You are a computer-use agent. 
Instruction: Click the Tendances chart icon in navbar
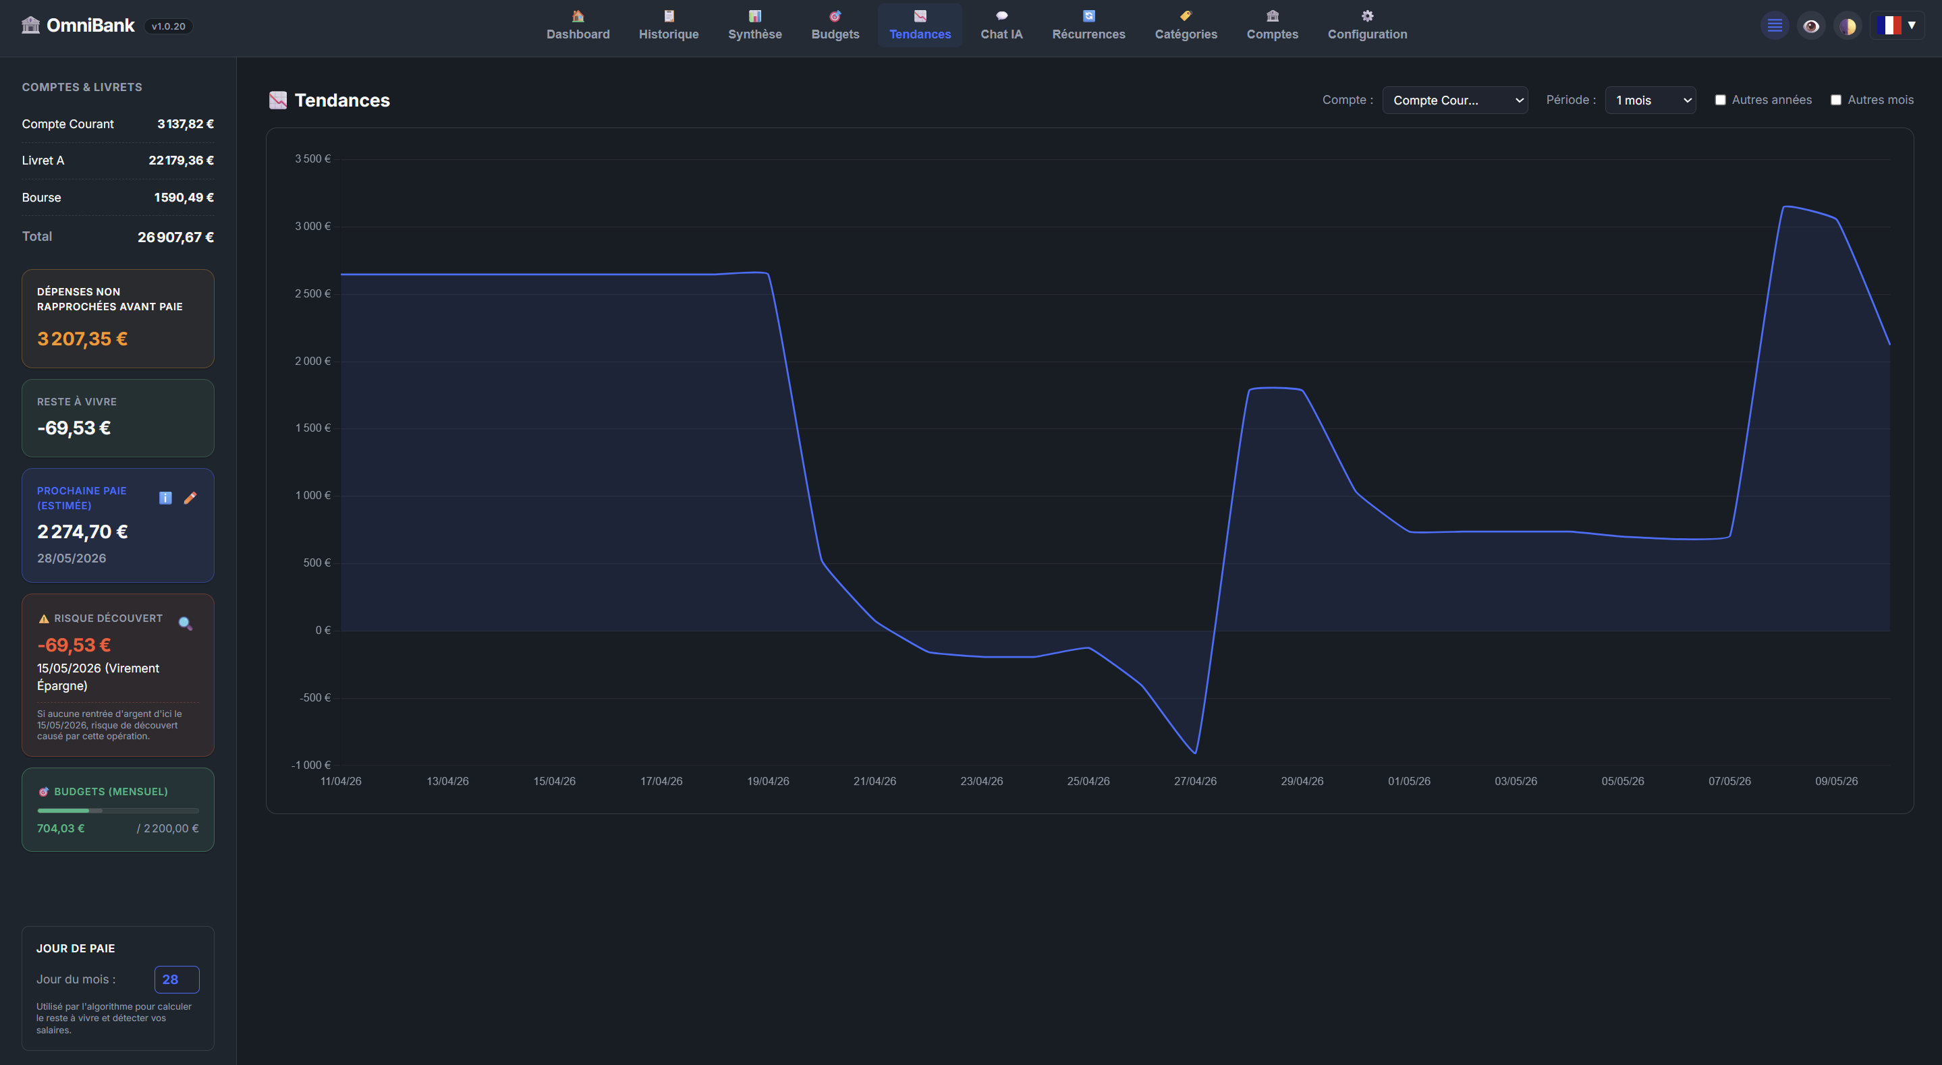(x=920, y=16)
